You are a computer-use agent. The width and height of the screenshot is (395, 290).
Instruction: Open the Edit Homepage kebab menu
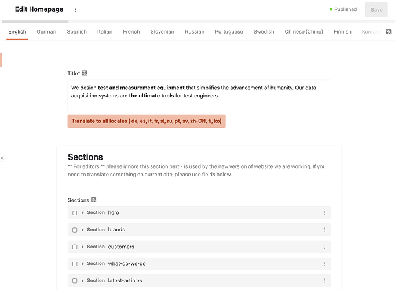[75, 10]
